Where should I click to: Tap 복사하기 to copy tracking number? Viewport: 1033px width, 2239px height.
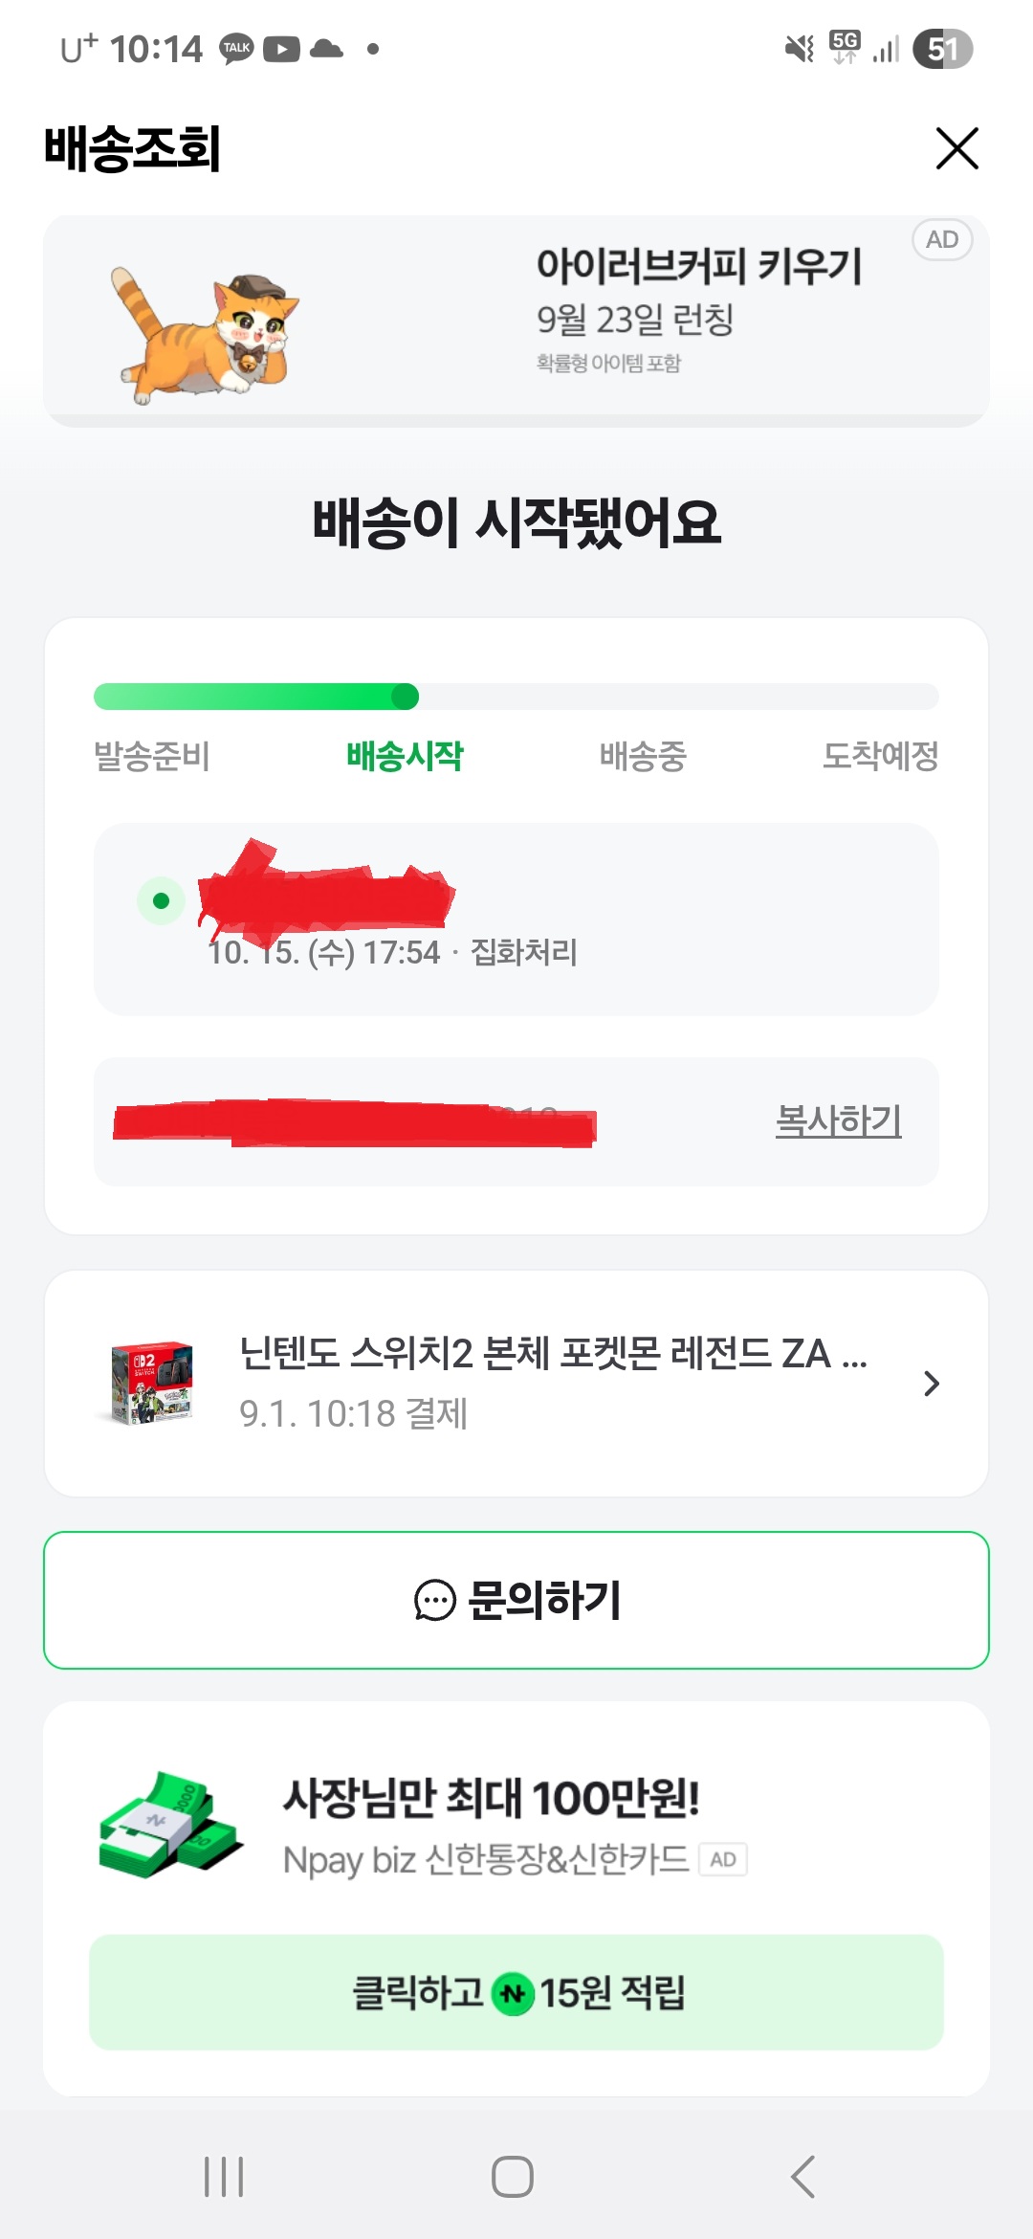coord(838,1120)
